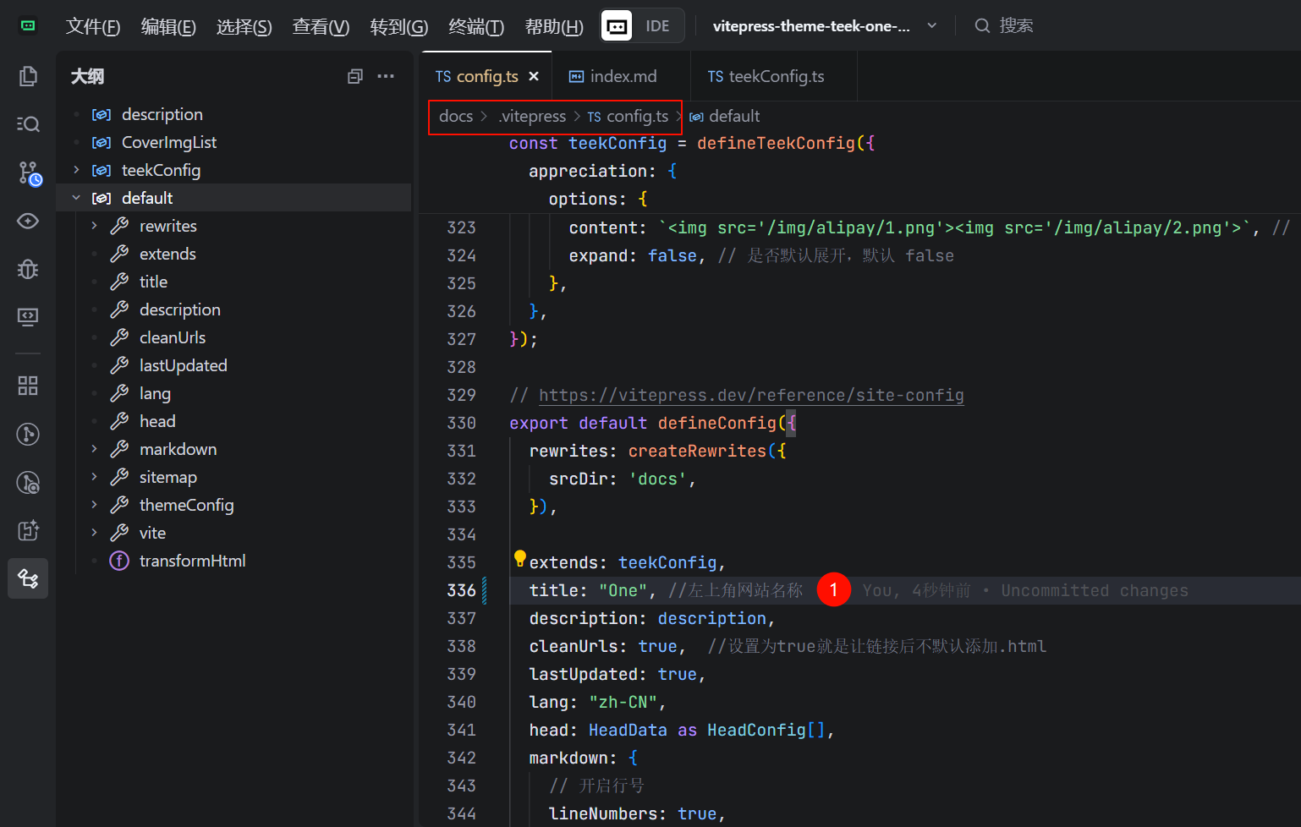Image resolution: width=1301 pixels, height=827 pixels.
Task: Click defineConfig call on line 330
Action: coord(716,423)
